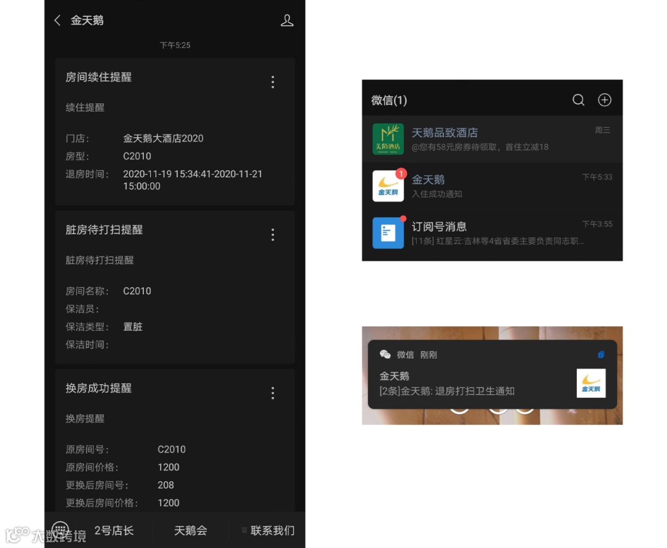667x548 pixels.
Task: Open the 订阅号消息 icon
Action: pyautogui.click(x=388, y=233)
